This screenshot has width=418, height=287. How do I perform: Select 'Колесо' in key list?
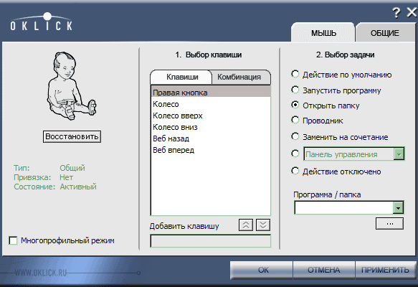[211, 104]
